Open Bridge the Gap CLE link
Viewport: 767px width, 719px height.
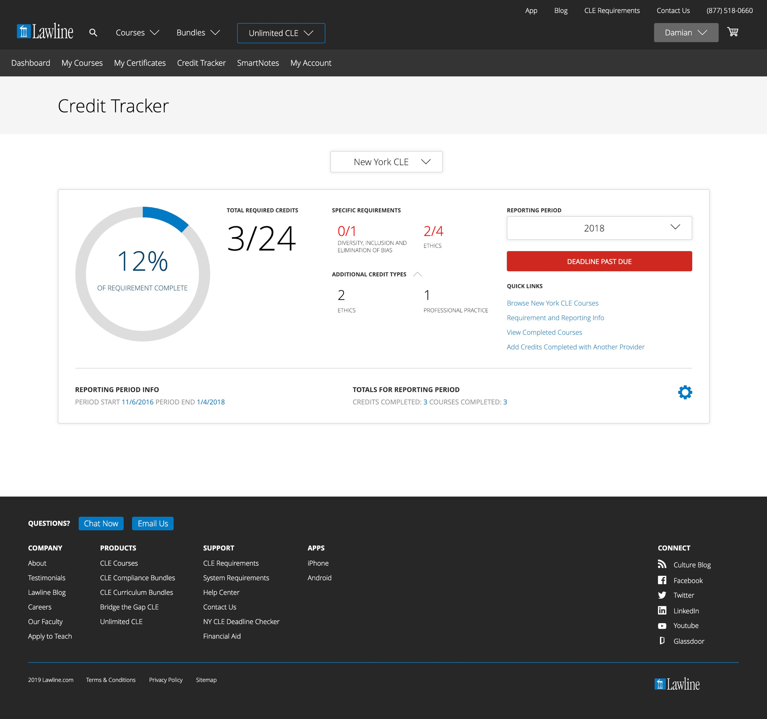tap(129, 607)
